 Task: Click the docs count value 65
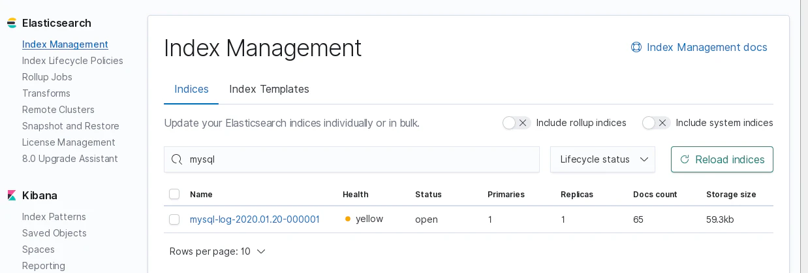point(638,219)
